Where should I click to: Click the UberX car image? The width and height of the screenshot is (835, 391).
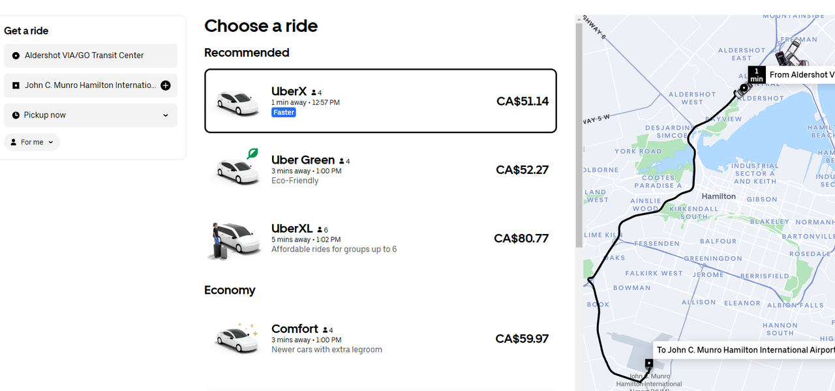point(238,102)
